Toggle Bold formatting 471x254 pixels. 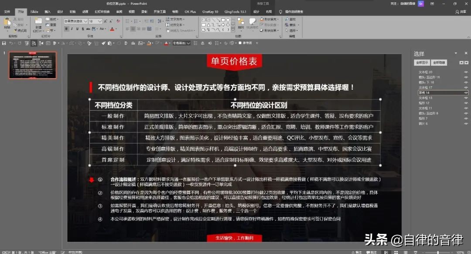pyautogui.click(x=66, y=29)
